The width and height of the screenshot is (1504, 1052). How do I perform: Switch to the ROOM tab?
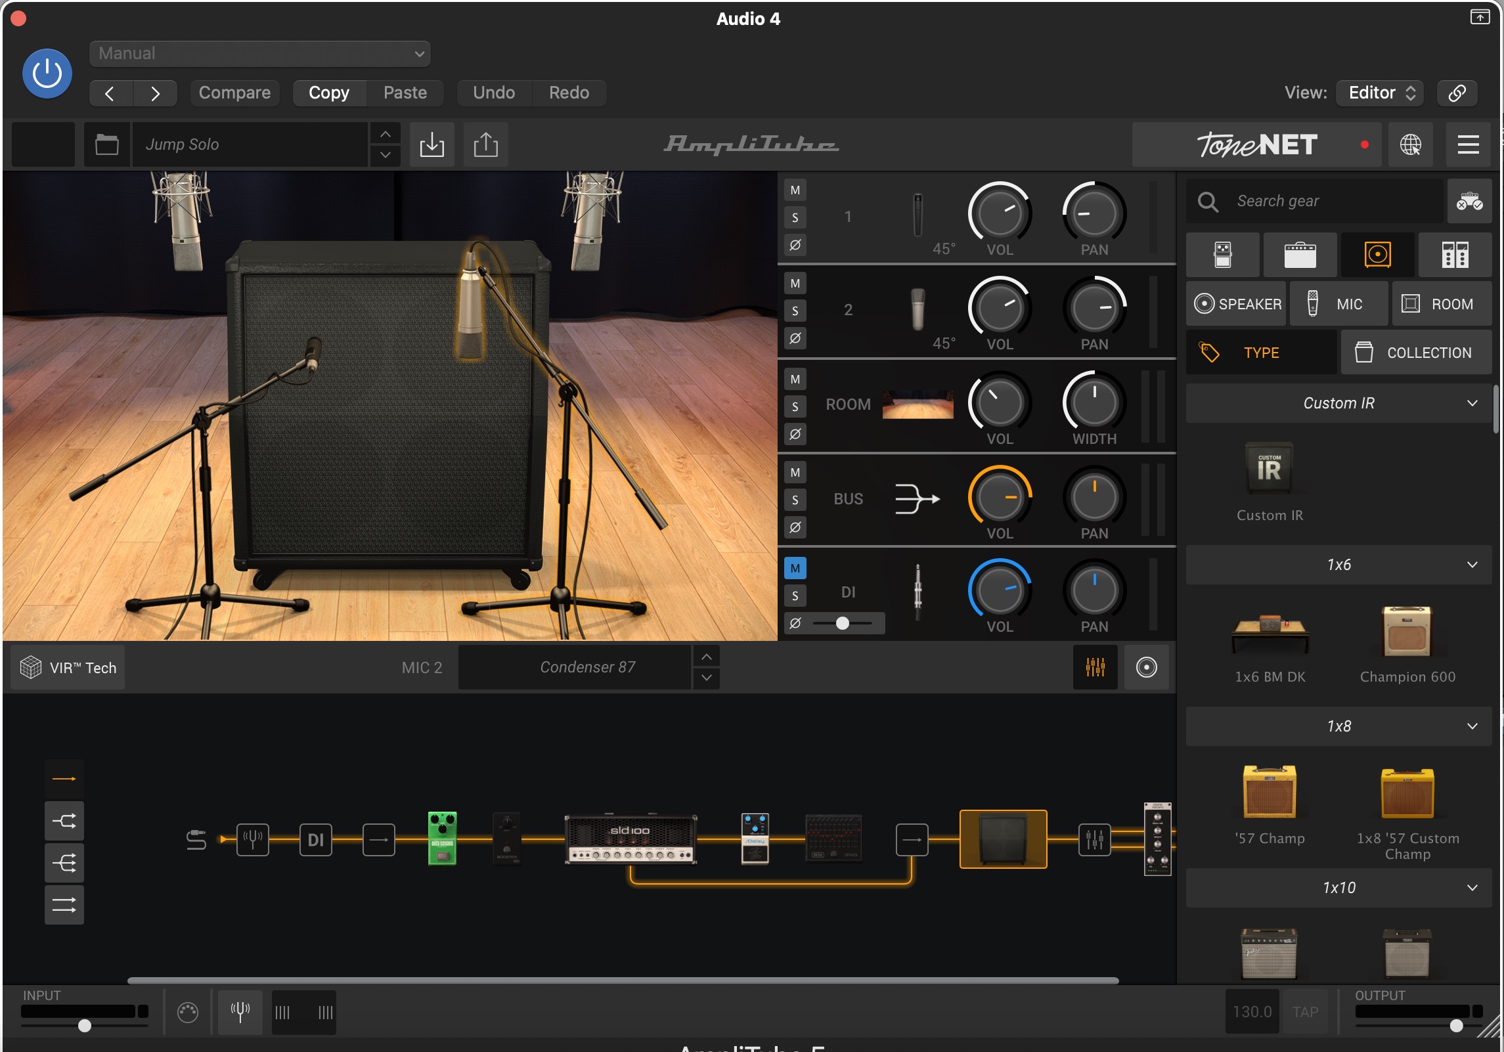click(1442, 304)
